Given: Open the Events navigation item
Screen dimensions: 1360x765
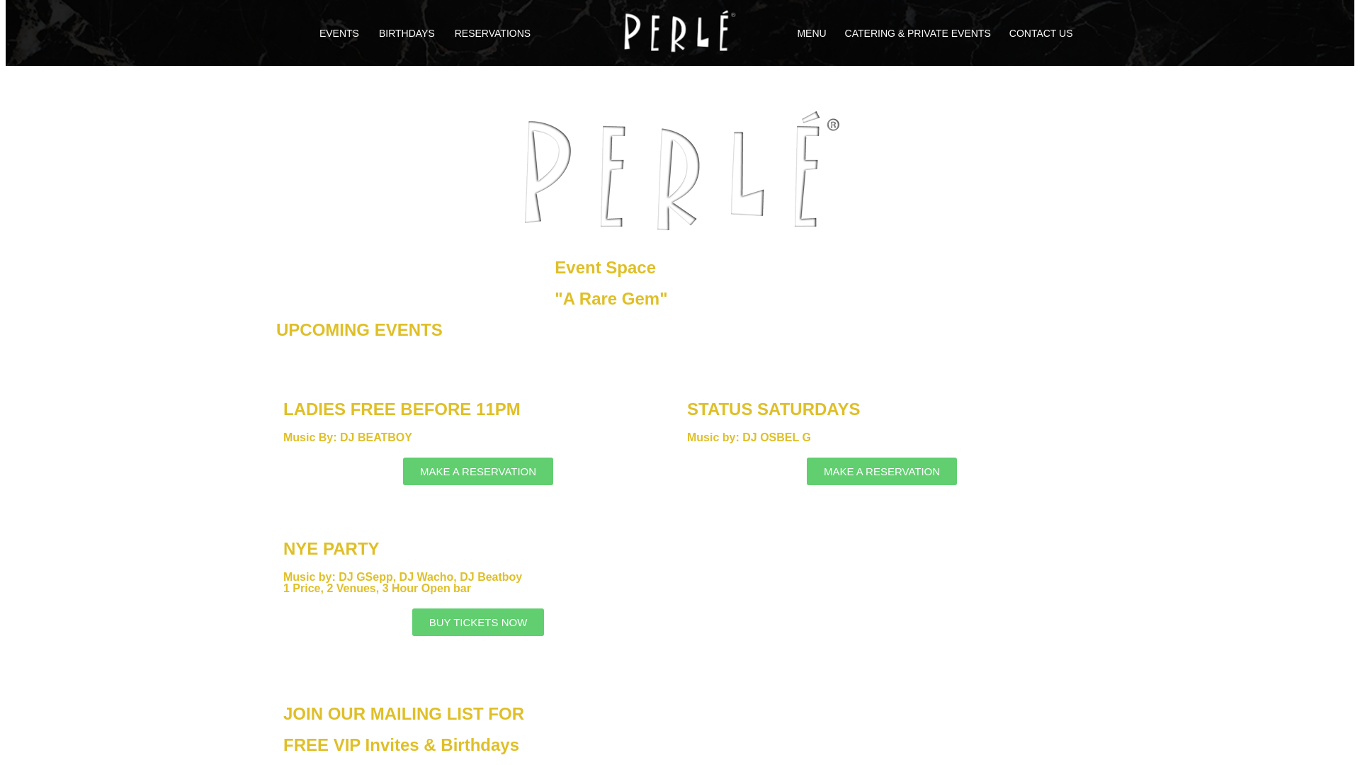Looking at the screenshot, I should coord(339,33).
